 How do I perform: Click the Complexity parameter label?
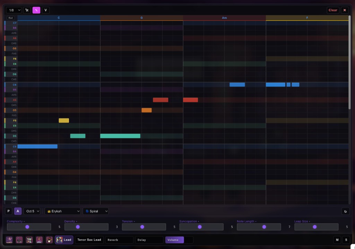pos(15,221)
